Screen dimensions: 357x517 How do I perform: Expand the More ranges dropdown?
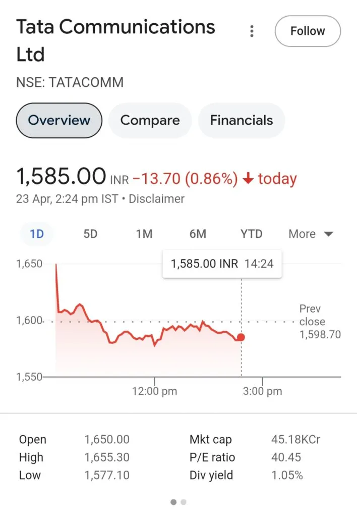311,234
